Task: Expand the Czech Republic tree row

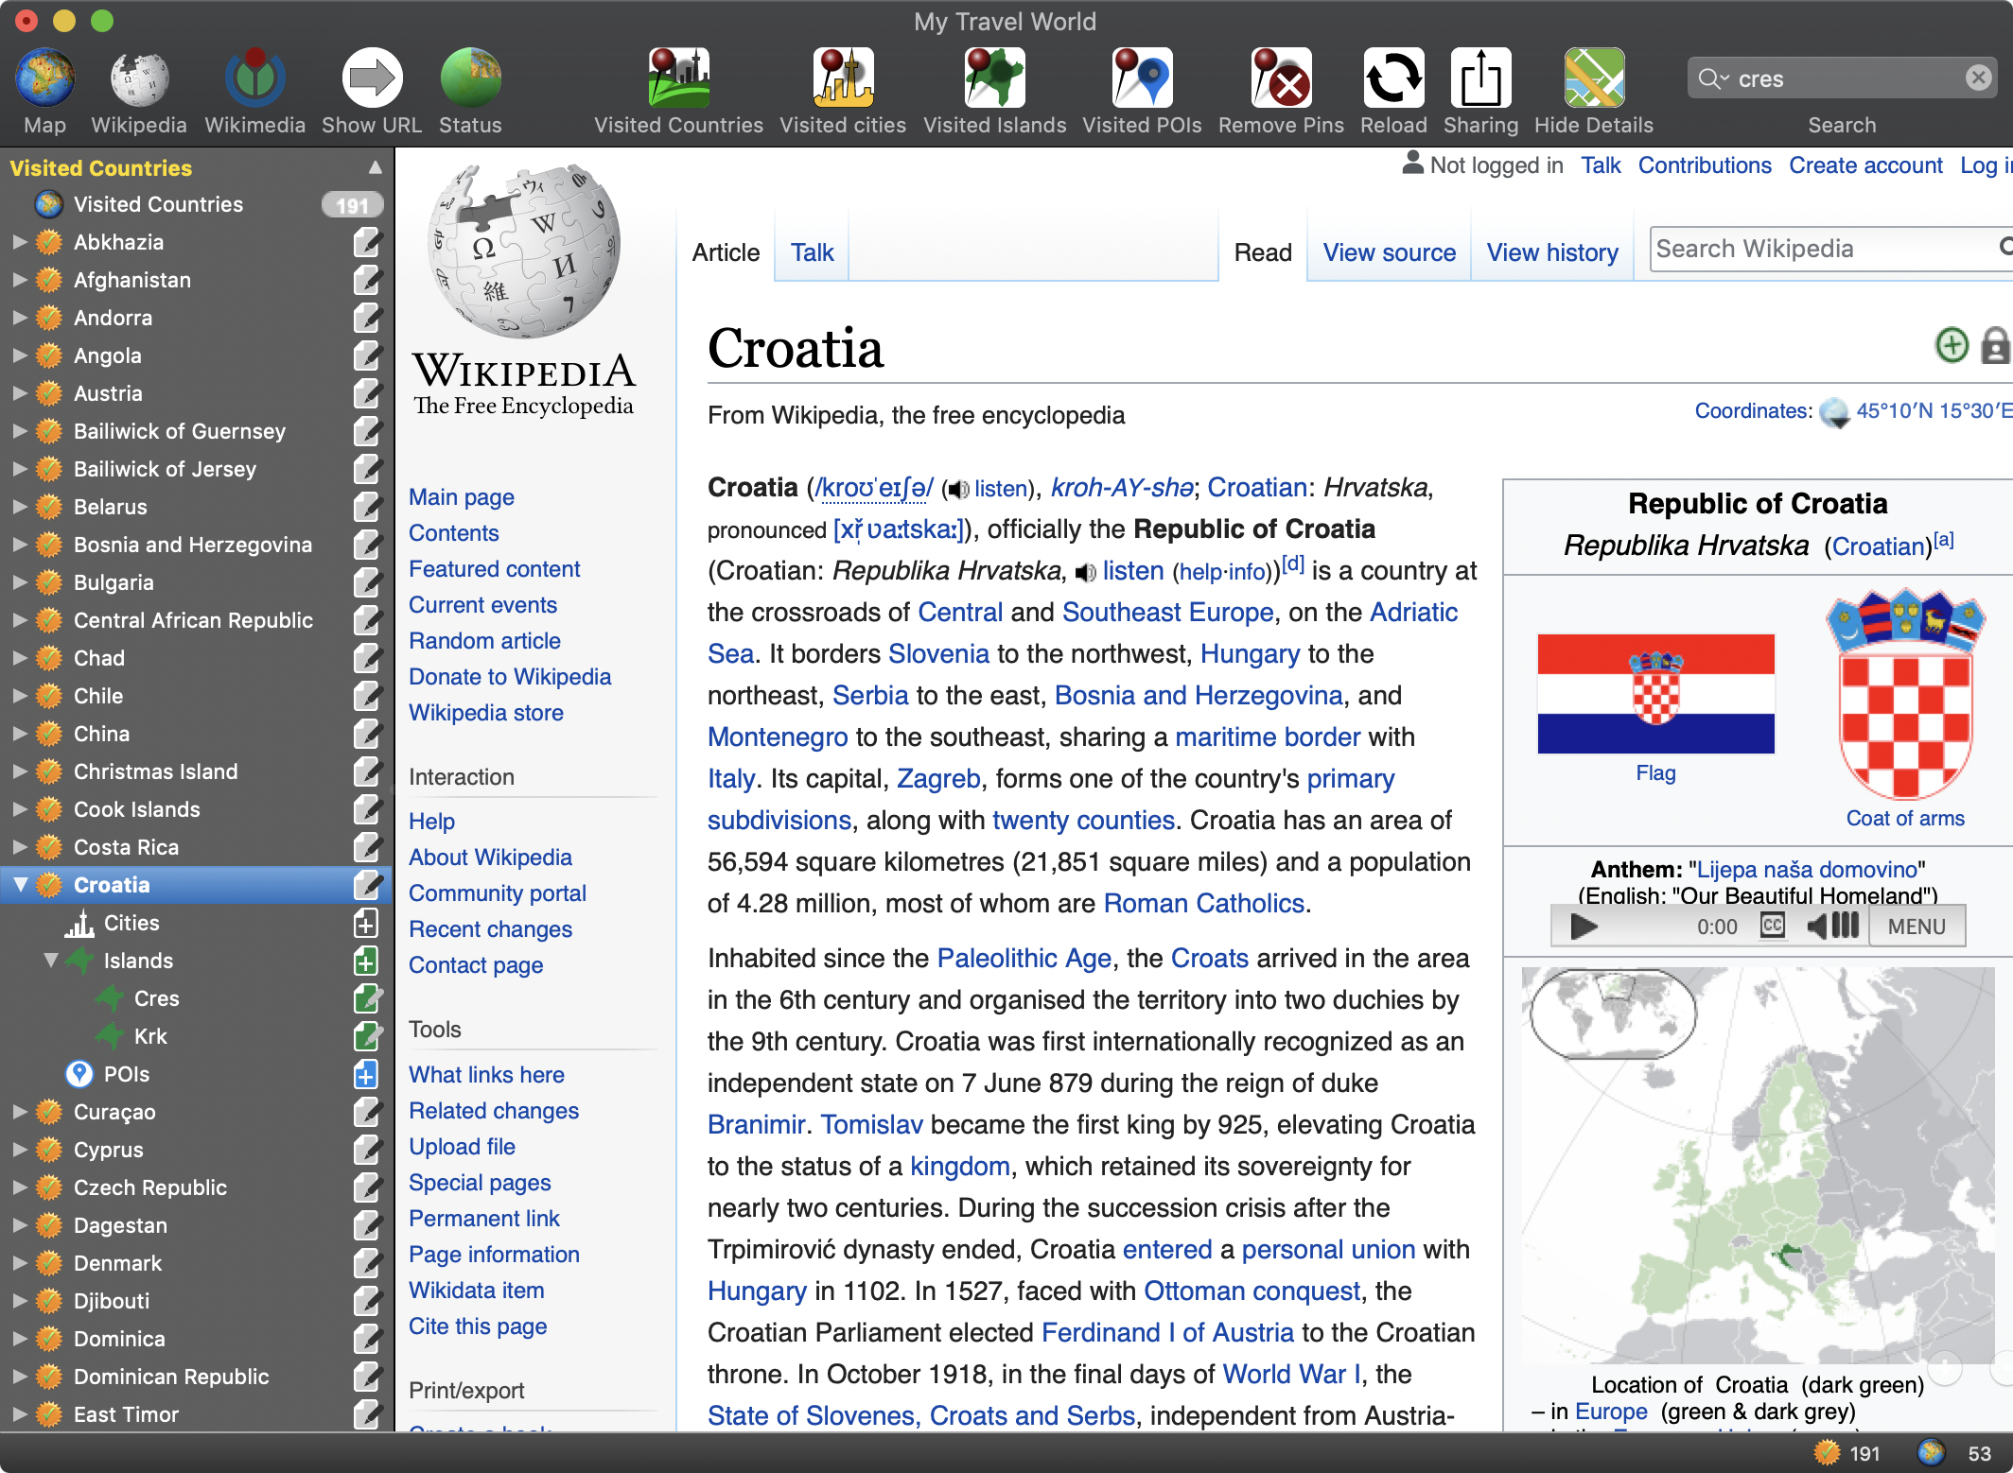Action: (20, 1187)
